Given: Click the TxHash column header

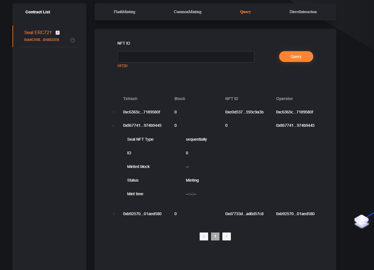Looking at the screenshot, I should click(130, 99).
